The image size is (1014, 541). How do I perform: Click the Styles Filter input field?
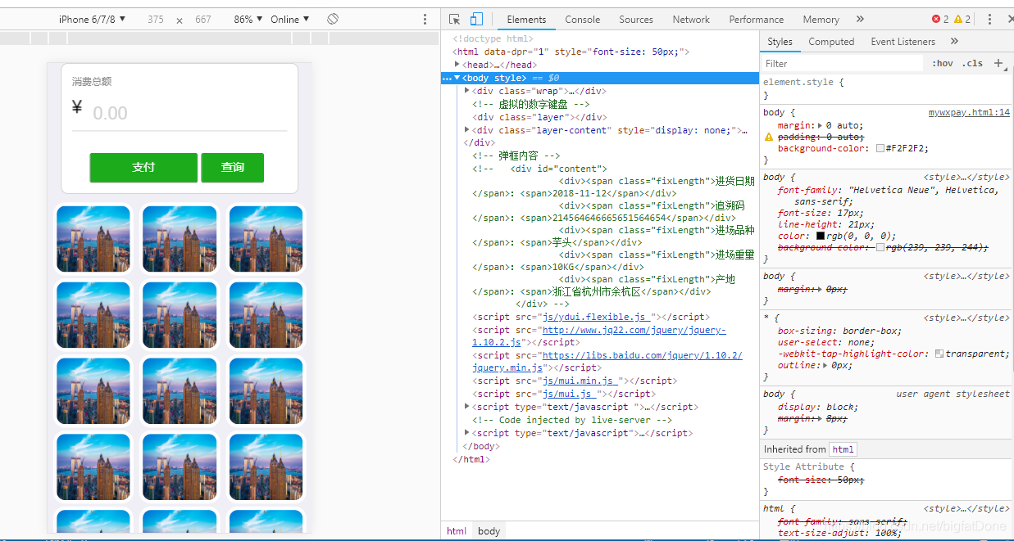click(842, 63)
